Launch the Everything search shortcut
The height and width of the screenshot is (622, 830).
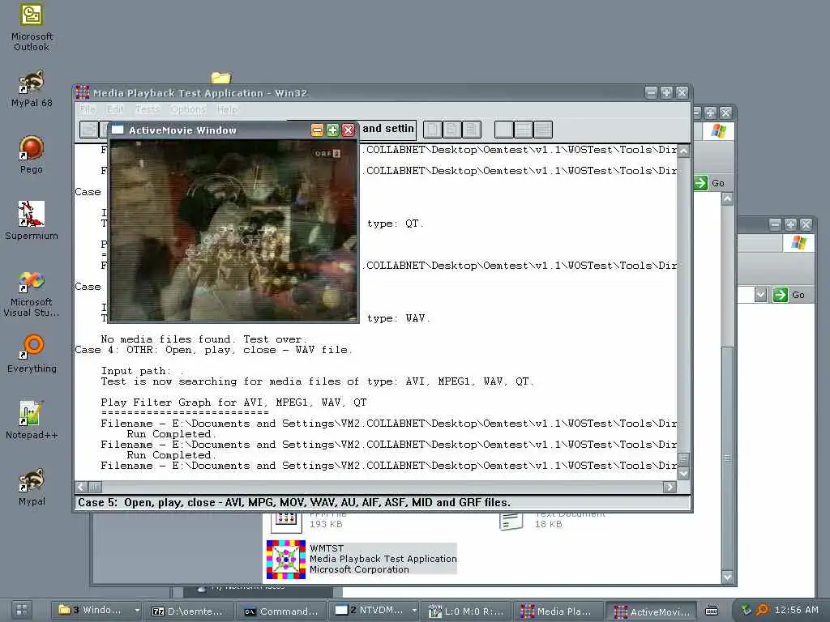(32, 354)
